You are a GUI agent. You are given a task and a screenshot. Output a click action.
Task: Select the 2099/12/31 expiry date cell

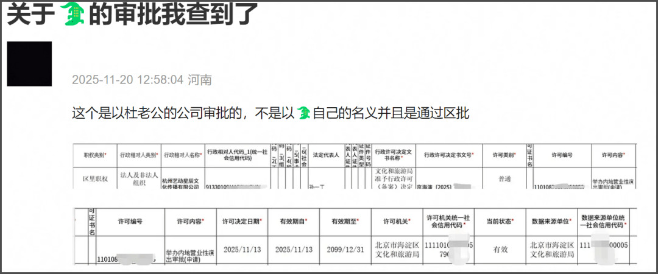tap(346, 249)
